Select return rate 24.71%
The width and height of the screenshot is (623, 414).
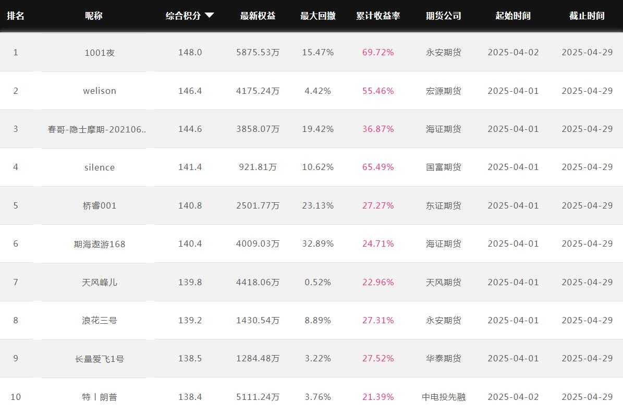tap(378, 243)
